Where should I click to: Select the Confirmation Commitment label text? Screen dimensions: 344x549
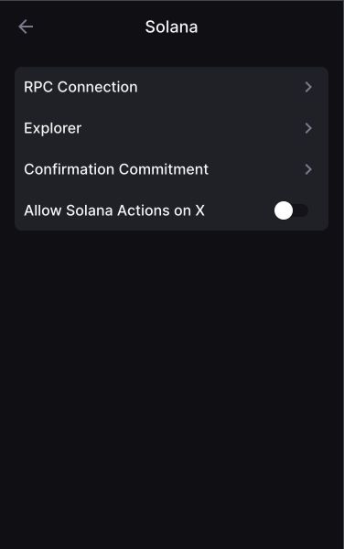click(x=116, y=169)
